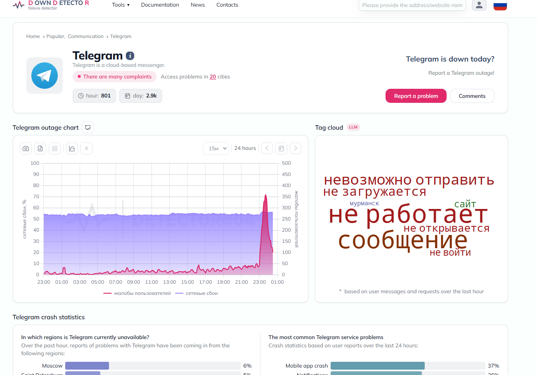
Task: Click the calendar day counter badge
Action: 141,96
